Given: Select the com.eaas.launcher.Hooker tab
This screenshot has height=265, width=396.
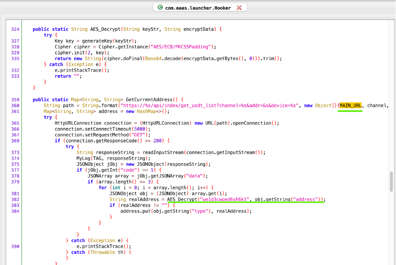Looking at the screenshot, I should click(x=199, y=8).
